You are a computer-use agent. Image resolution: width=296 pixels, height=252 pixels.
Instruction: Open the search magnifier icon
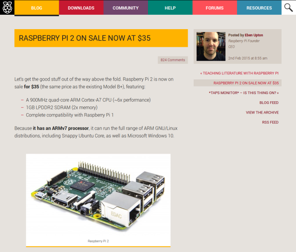(x=288, y=8)
